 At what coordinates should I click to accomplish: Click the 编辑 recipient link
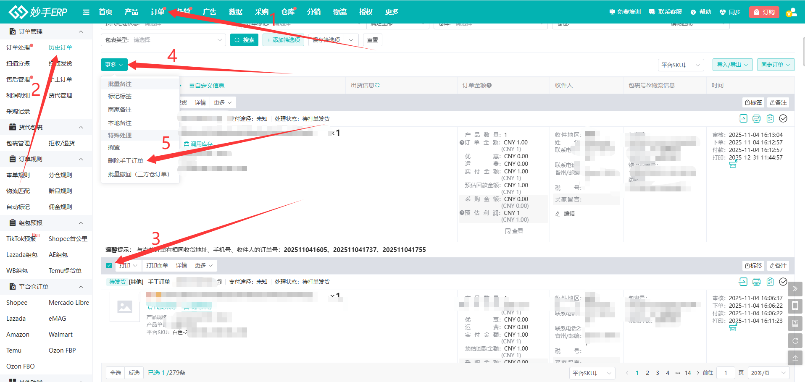tap(565, 214)
